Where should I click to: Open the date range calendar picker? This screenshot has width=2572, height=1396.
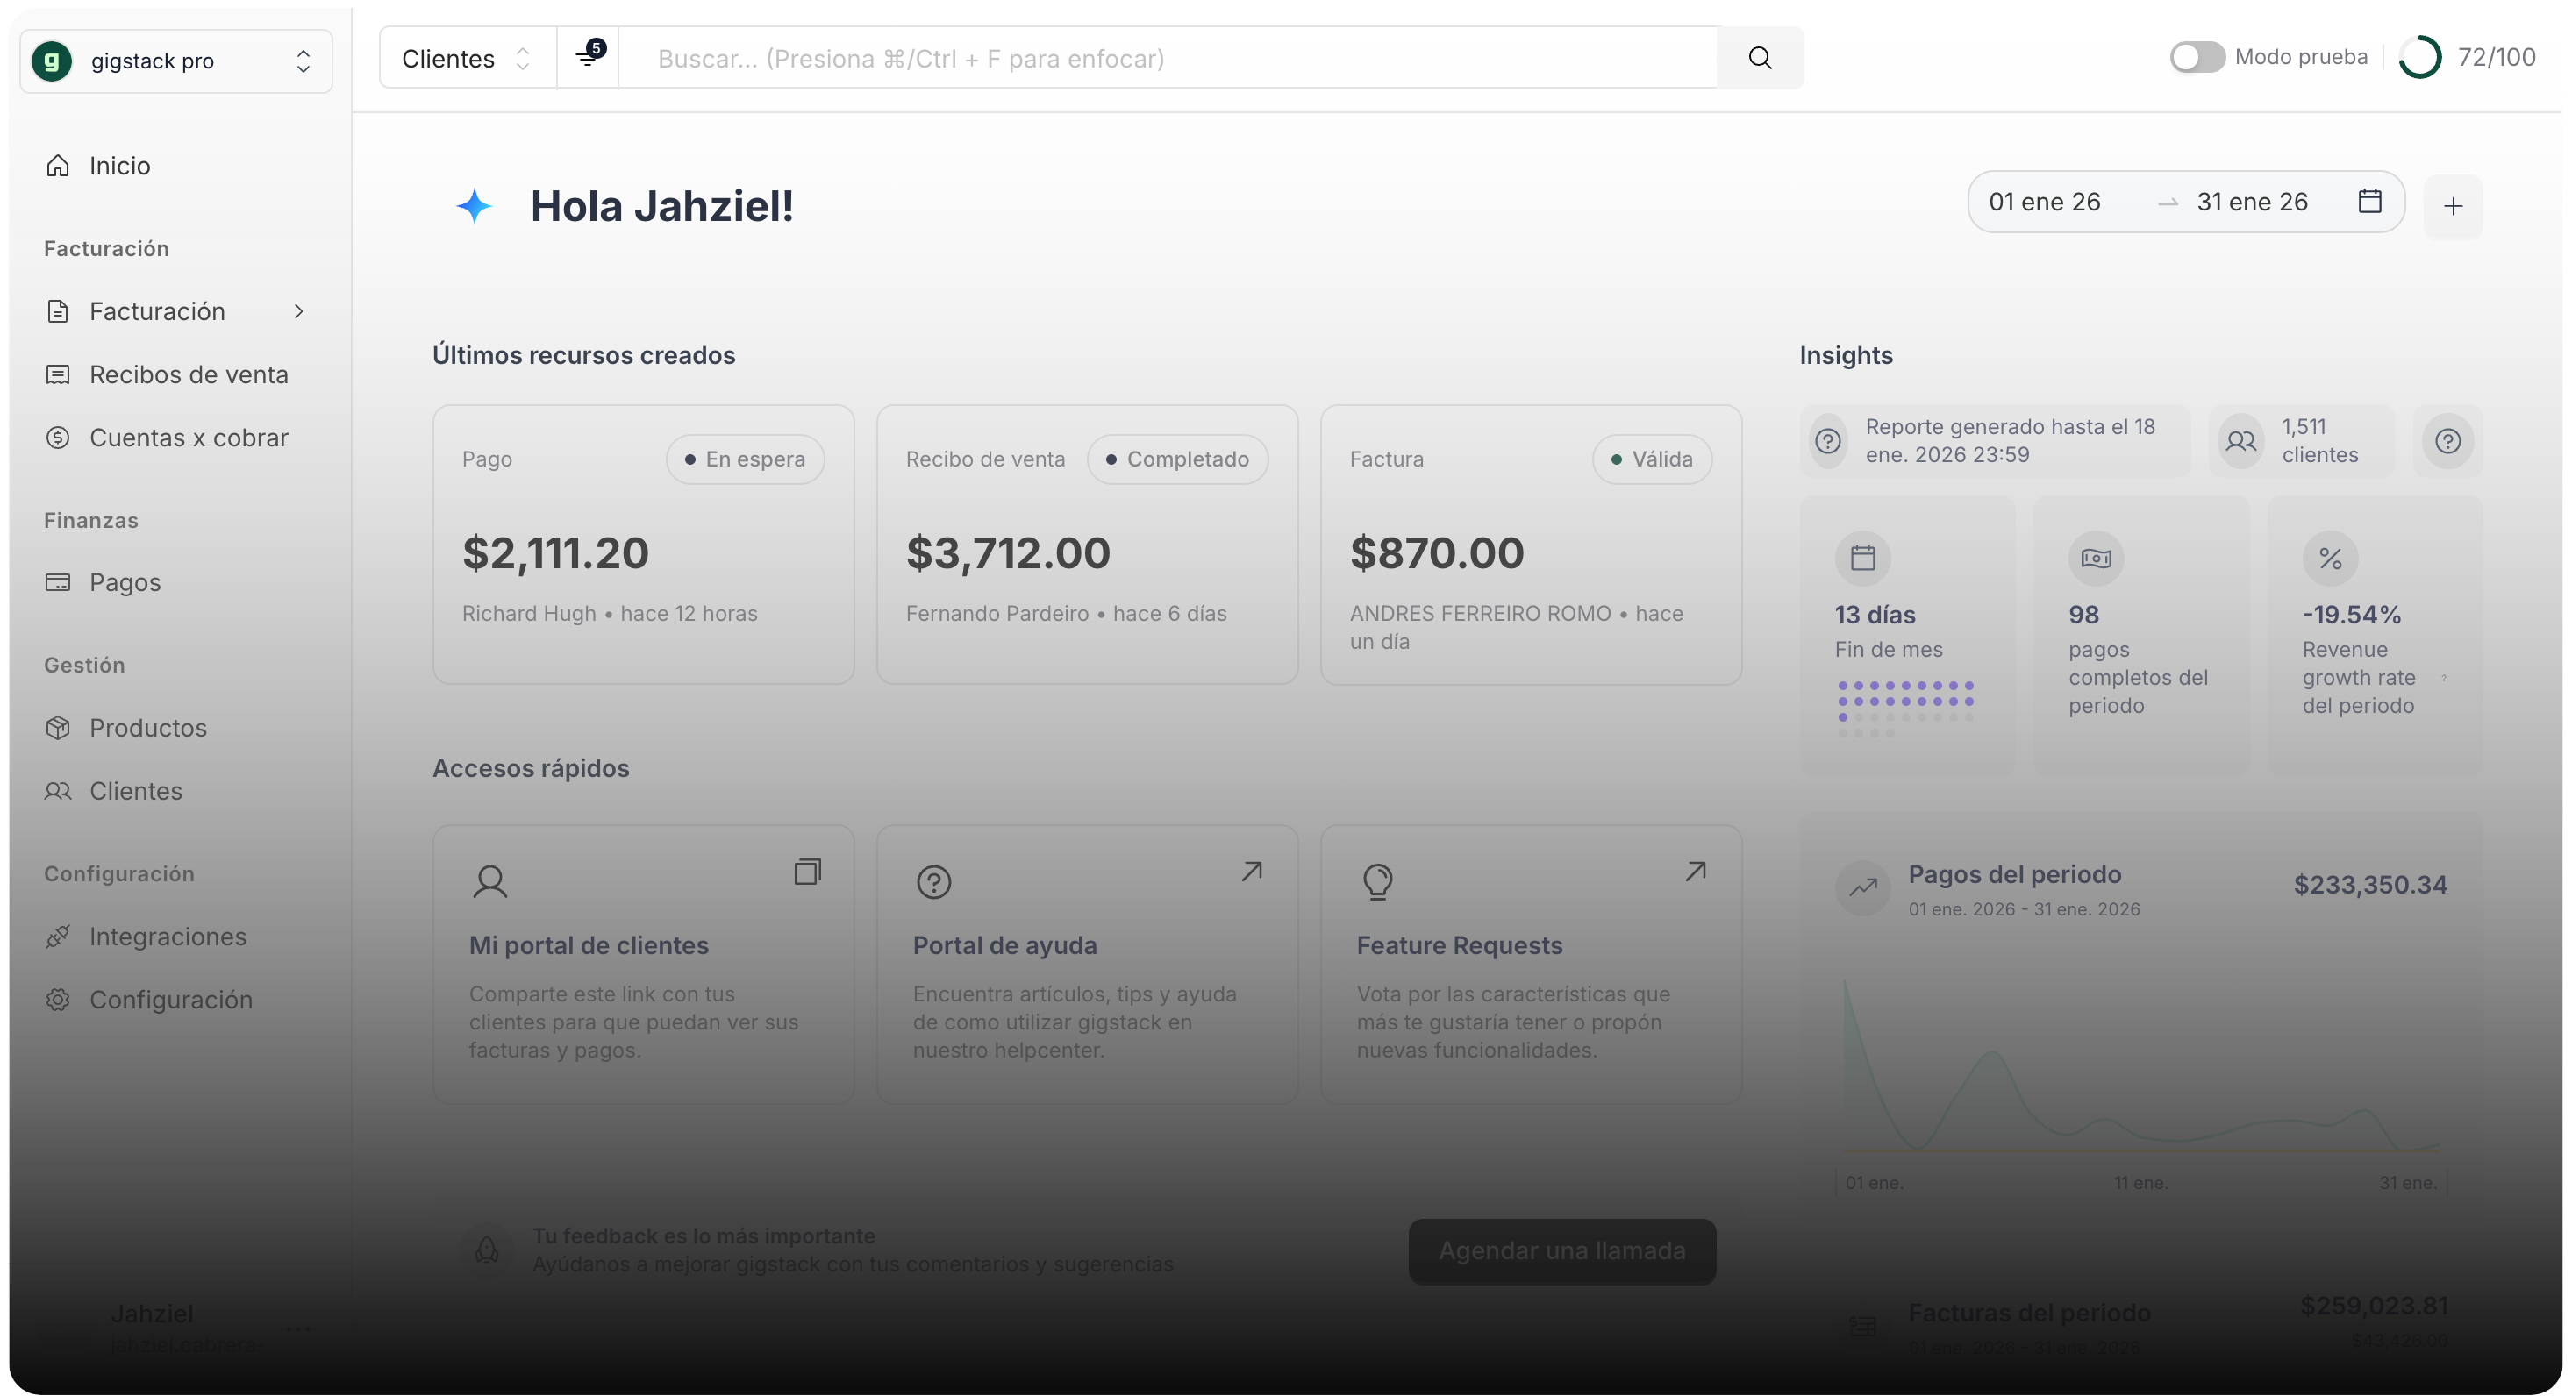(2371, 201)
